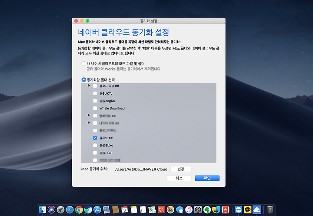Open red star bookmark app in Dock
Image resolution: width=313 pixels, height=216 pixels.
point(225,210)
